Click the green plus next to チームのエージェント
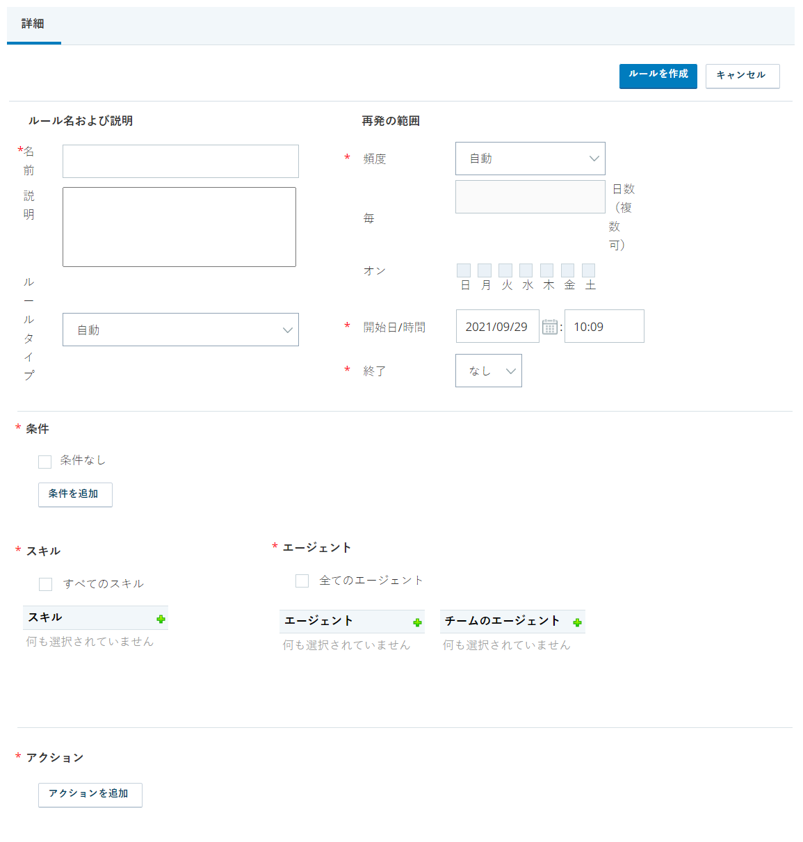The height and width of the screenshot is (842, 803). point(577,622)
